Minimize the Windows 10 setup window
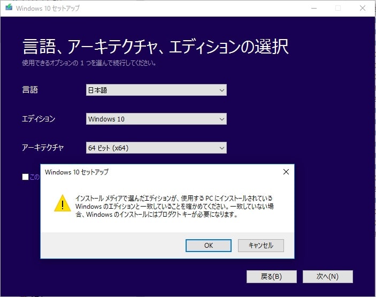Screen dimensions: 376x297 pyautogui.click(x=314, y=8)
